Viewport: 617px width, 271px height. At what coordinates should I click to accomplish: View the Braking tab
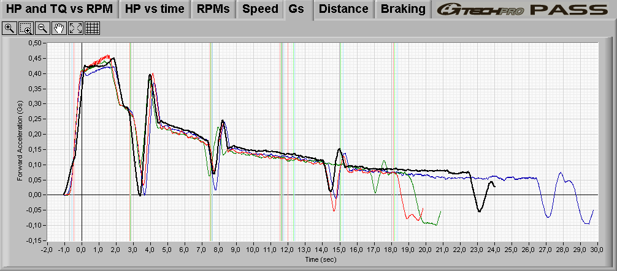403,9
